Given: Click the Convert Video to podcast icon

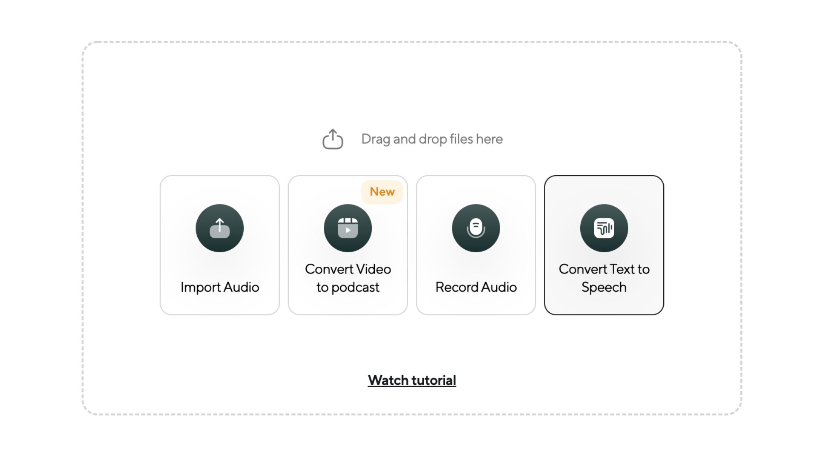Looking at the screenshot, I should tap(348, 228).
